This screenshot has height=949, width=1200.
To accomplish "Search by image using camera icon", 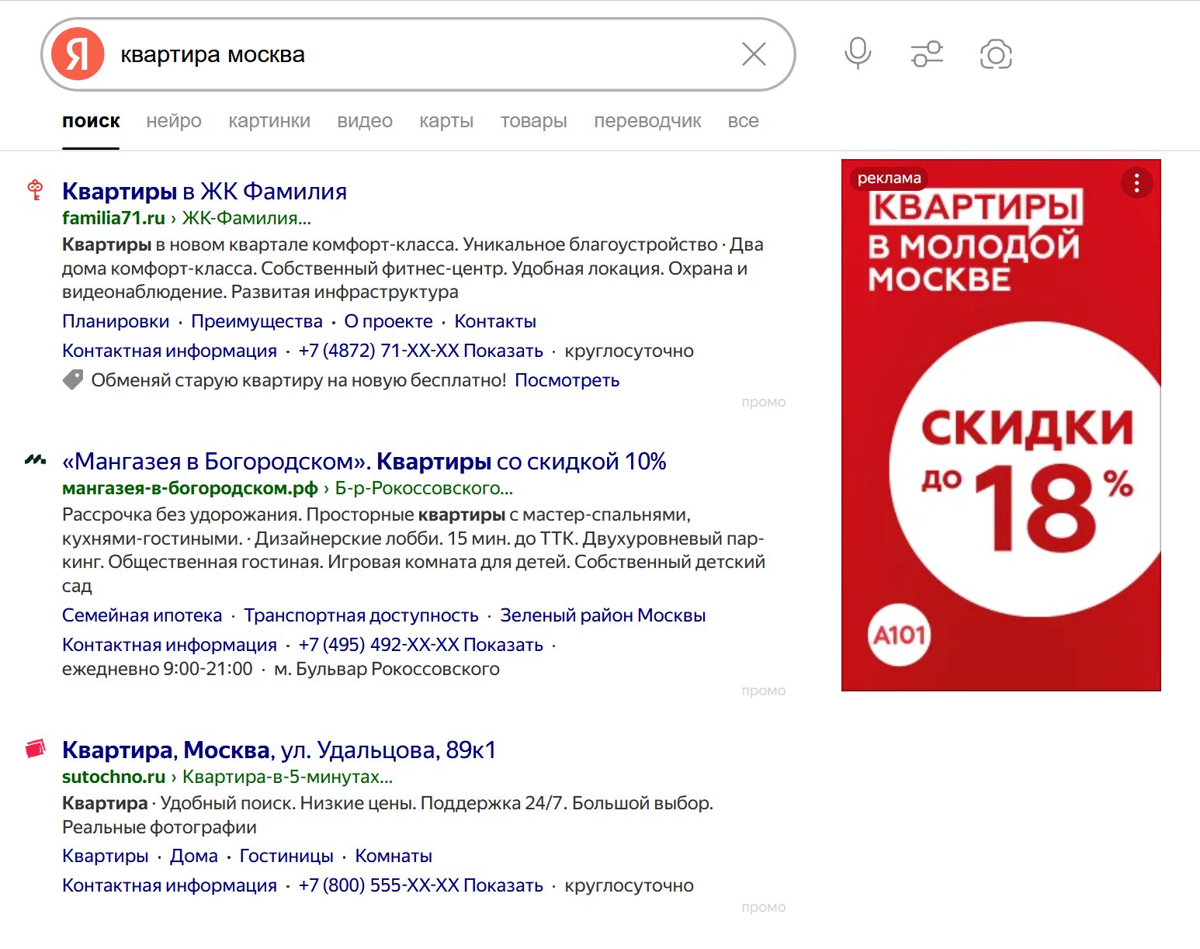I will tap(996, 54).
